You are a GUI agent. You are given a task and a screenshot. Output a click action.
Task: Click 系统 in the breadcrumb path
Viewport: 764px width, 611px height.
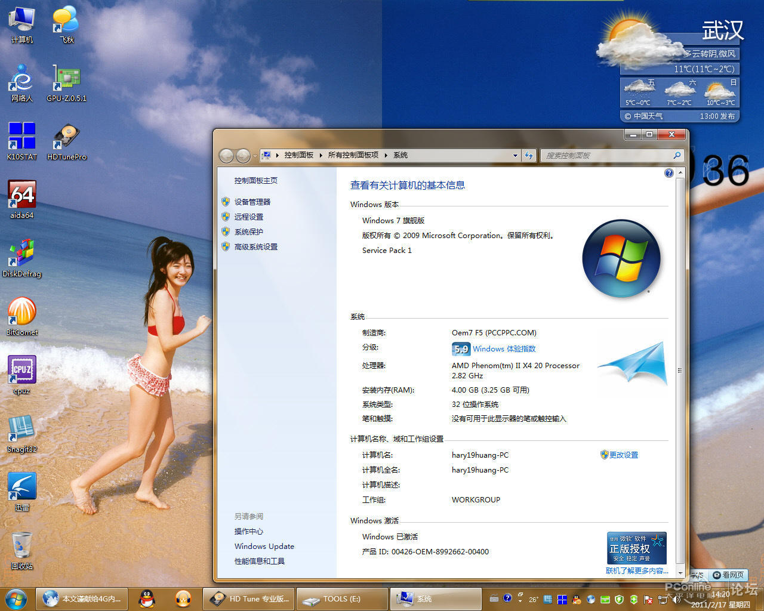pyautogui.click(x=401, y=155)
